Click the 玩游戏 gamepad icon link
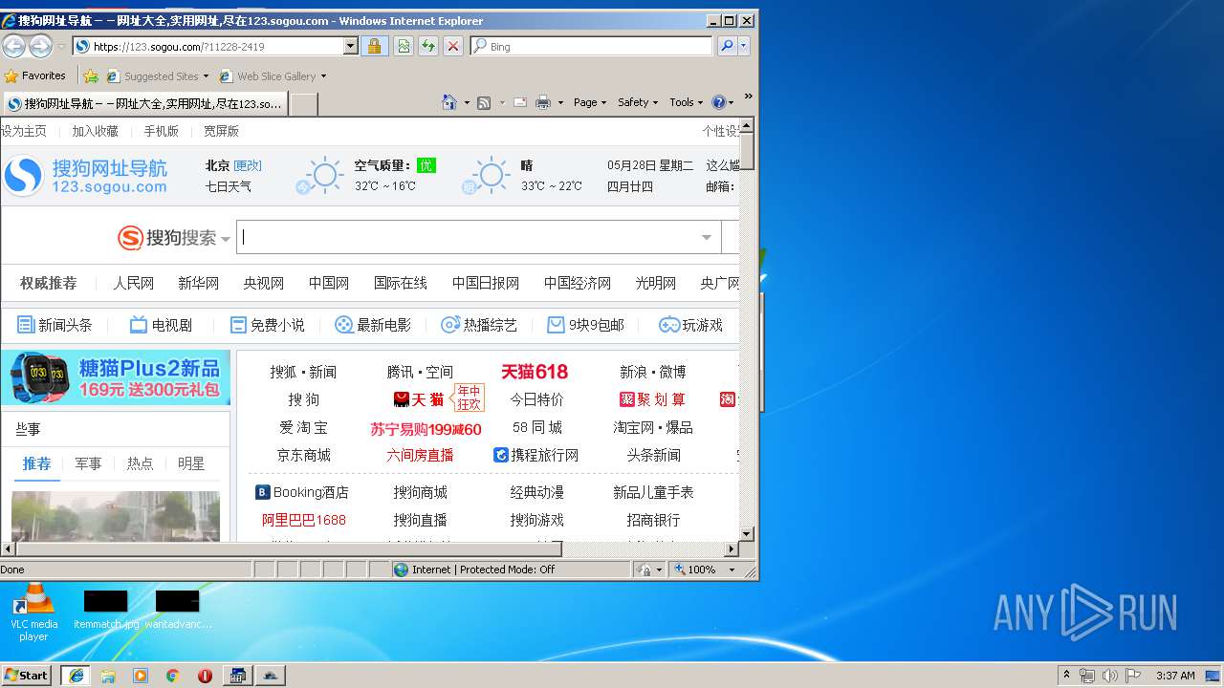Screen dimensions: 1224x688 690,325
